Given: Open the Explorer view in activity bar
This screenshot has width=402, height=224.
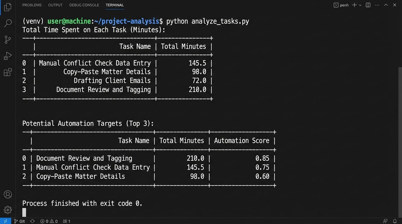Looking at the screenshot, I should pyautogui.click(x=8, y=7).
